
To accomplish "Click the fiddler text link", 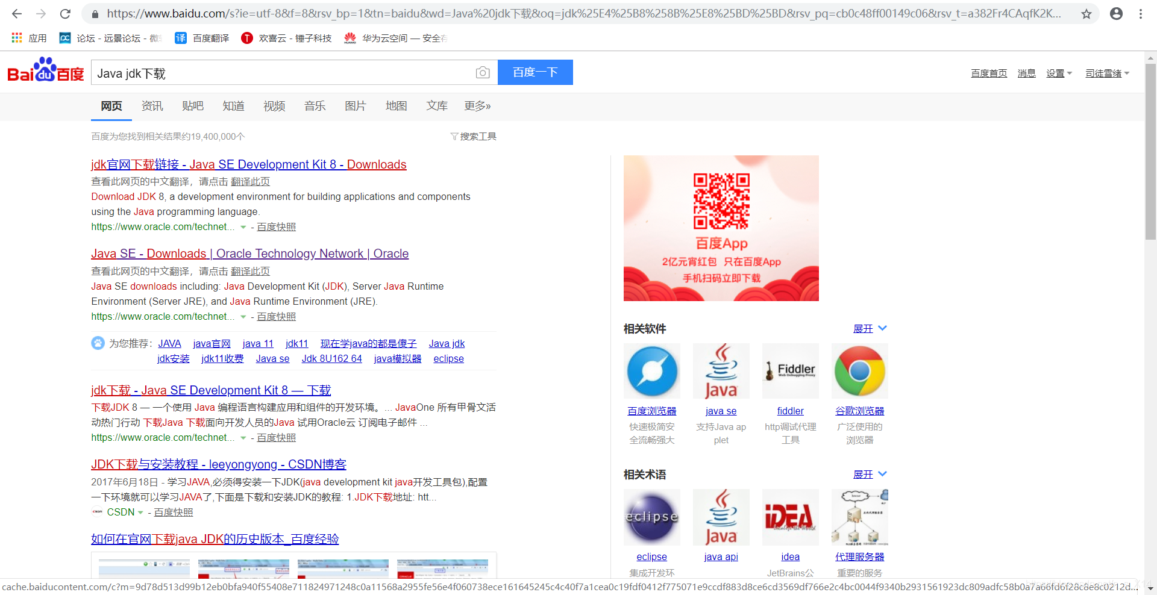I will click(791, 411).
